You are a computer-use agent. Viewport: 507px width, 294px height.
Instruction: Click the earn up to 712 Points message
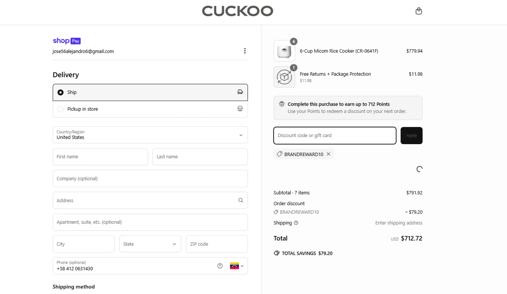coord(339,104)
